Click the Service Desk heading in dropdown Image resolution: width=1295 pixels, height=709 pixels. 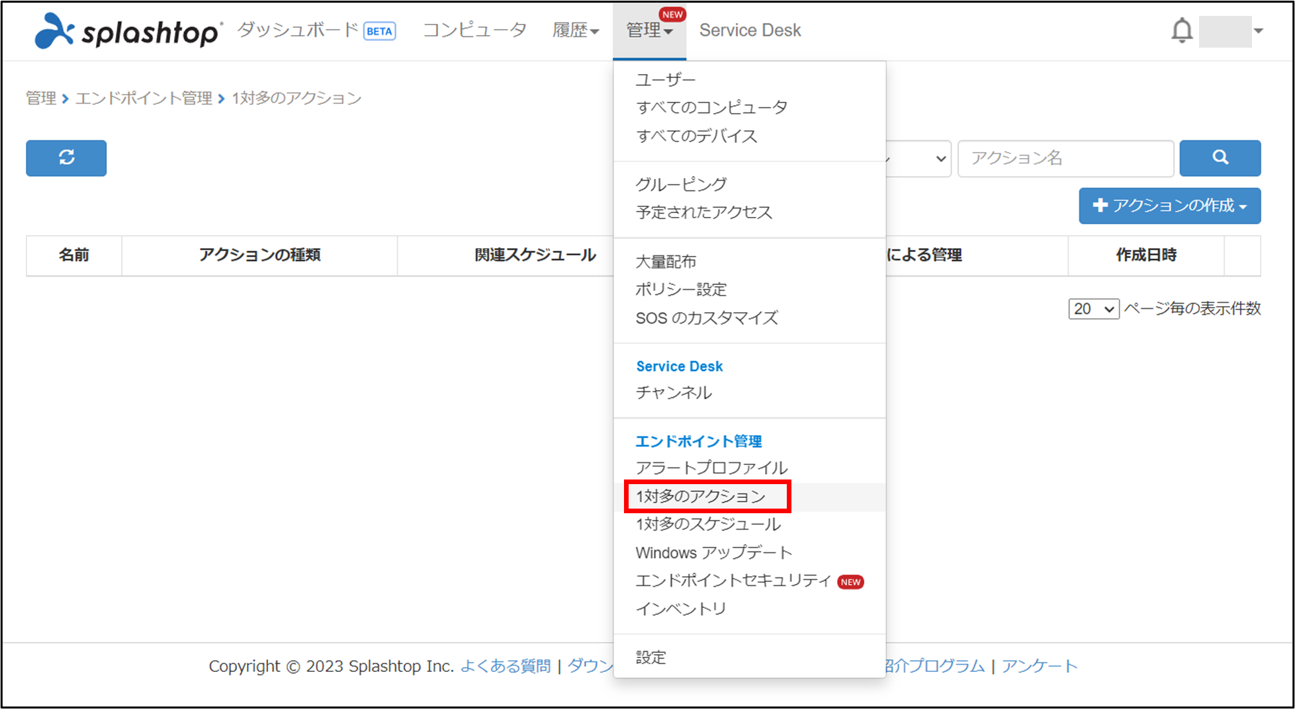(x=679, y=366)
